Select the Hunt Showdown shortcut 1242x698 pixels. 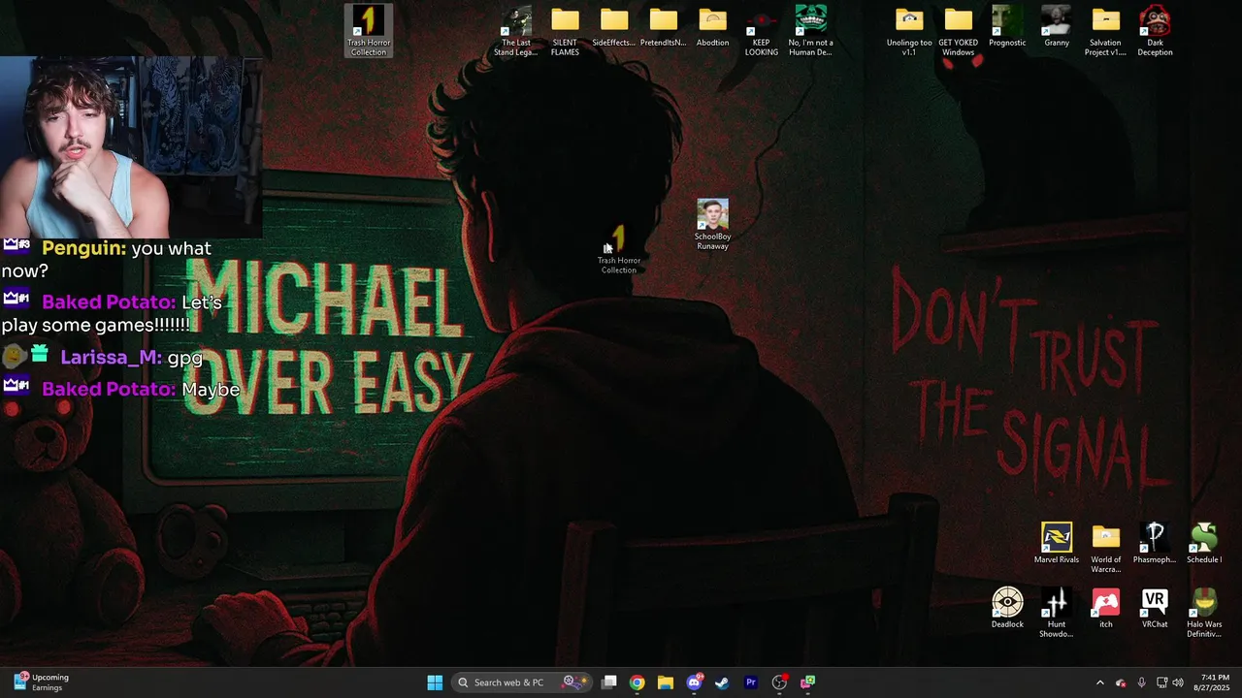[x=1057, y=613]
